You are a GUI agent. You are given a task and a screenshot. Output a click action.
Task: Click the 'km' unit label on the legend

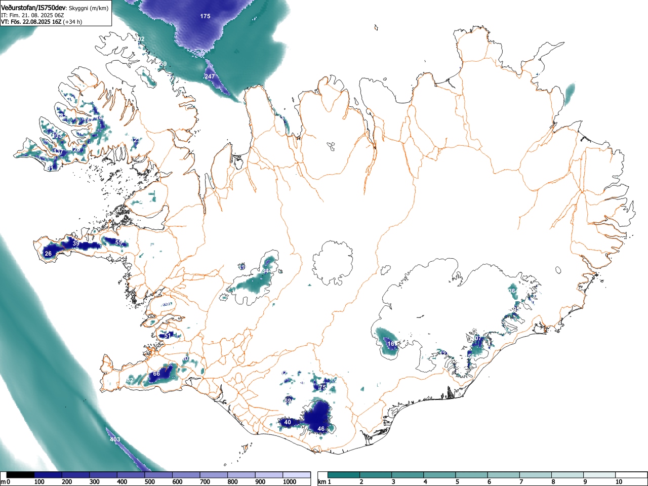322,482
